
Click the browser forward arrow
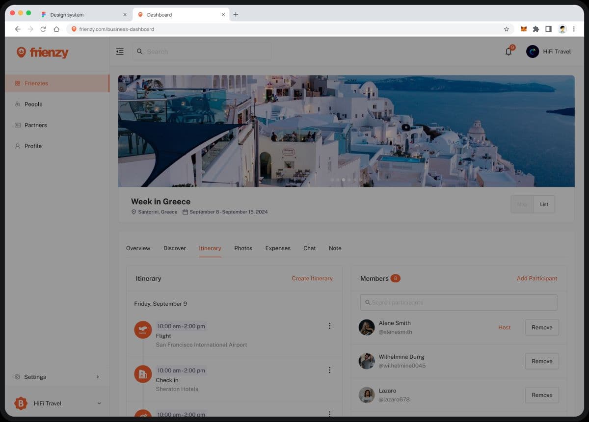(30, 29)
